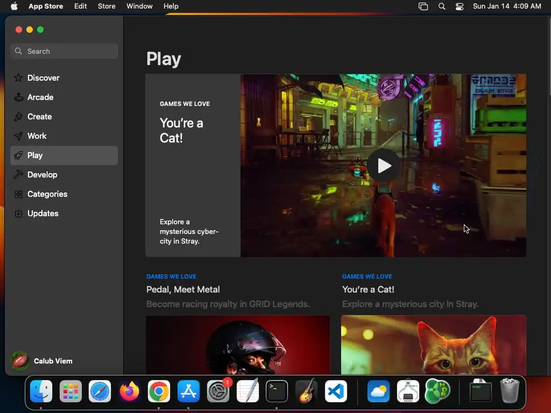Click the date and time in menu bar

(507, 6)
